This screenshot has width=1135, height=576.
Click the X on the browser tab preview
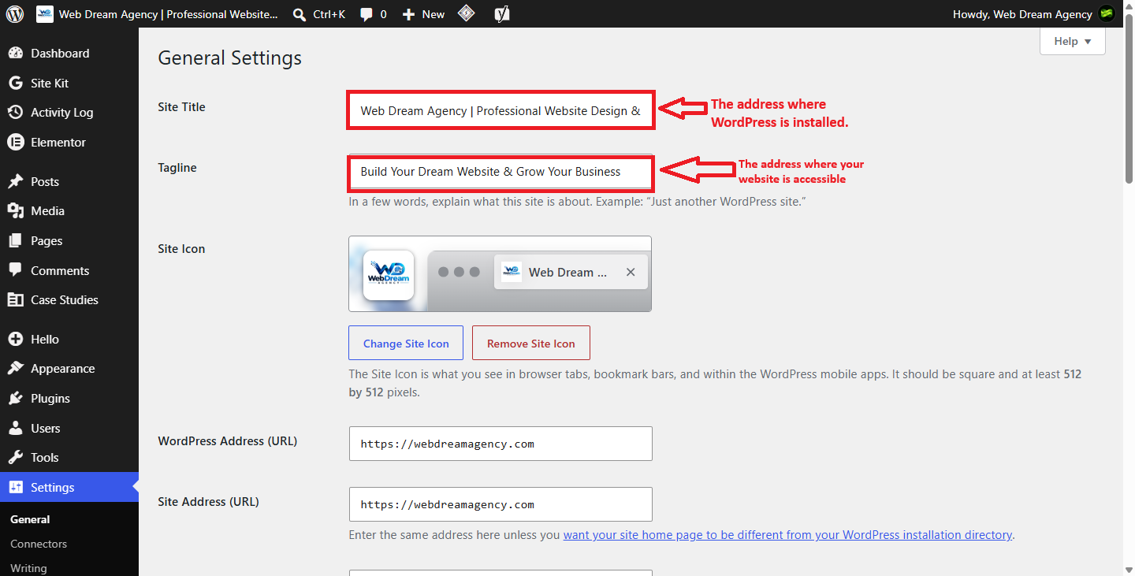(631, 273)
